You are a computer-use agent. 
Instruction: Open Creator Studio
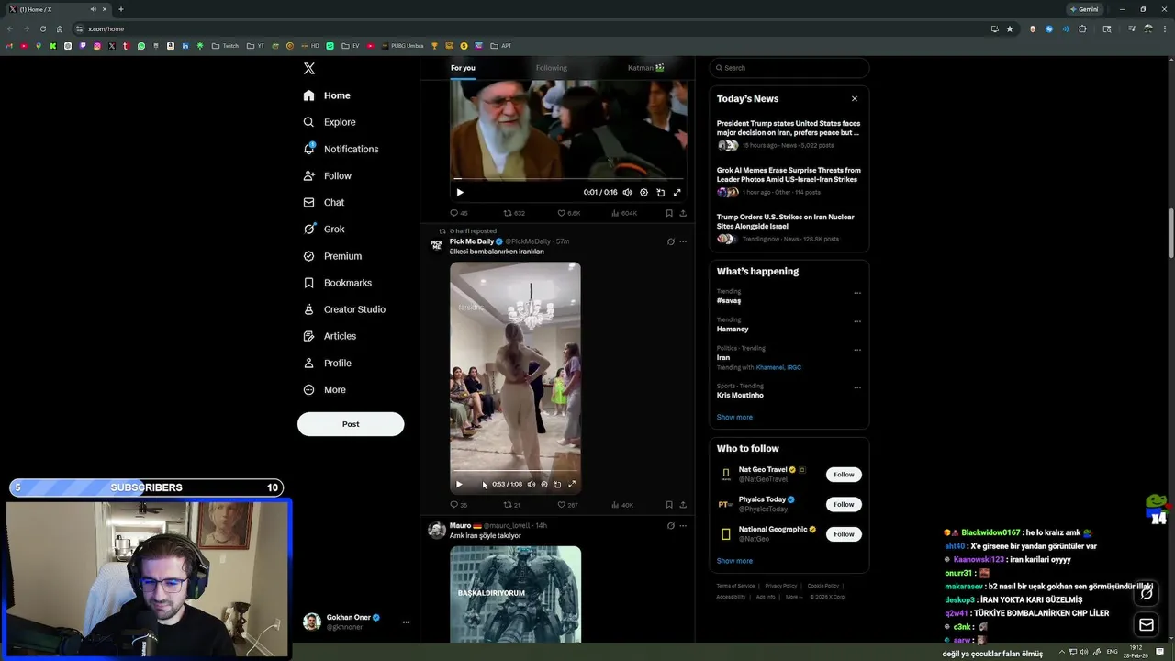point(344,309)
